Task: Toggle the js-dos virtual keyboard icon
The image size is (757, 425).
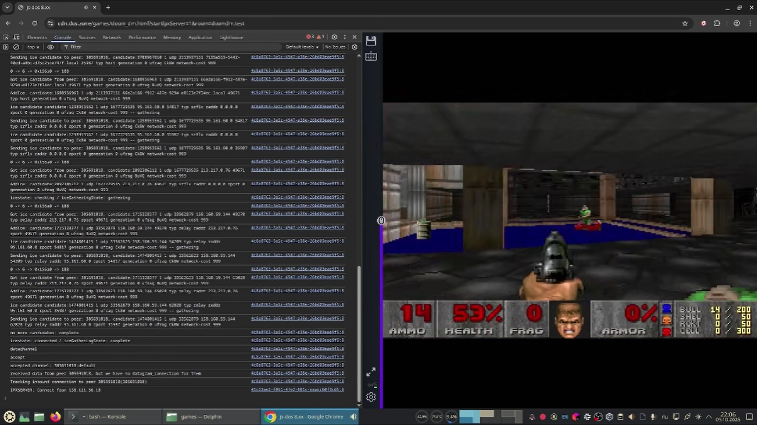Action: (x=371, y=57)
